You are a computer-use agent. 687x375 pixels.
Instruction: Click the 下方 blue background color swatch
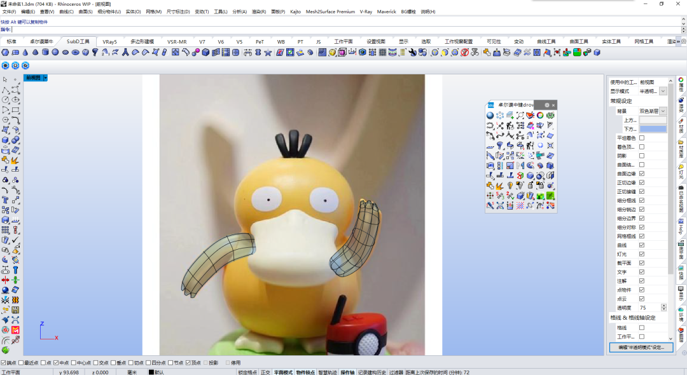coord(653,128)
